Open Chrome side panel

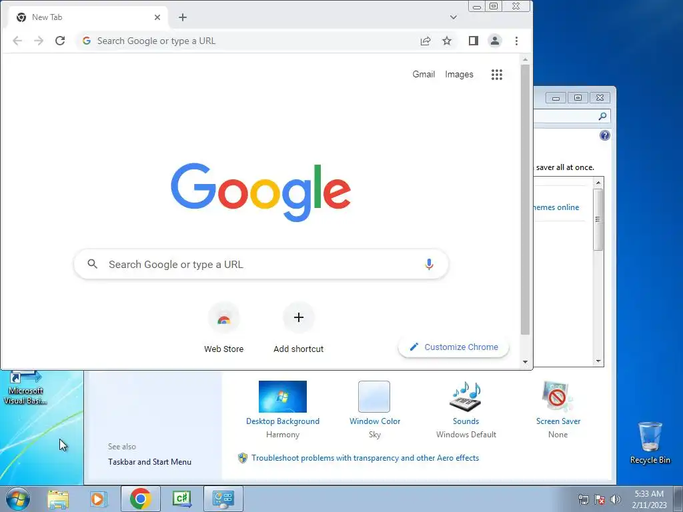point(474,41)
